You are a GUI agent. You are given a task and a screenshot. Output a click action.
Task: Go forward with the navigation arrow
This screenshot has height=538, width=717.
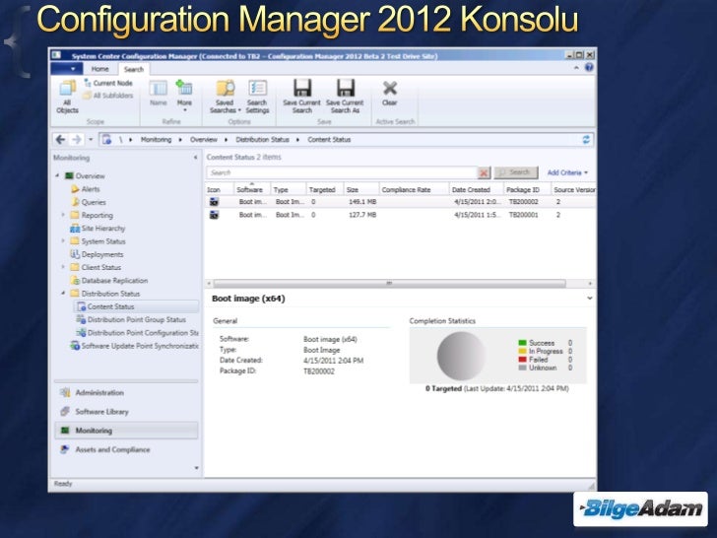tap(77, 140)
